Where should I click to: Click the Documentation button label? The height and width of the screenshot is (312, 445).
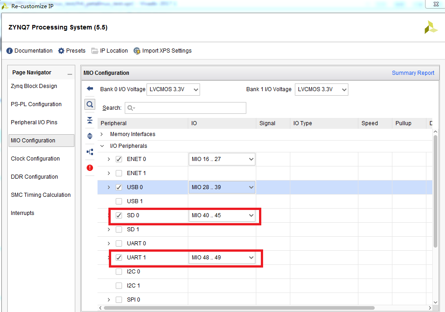tap(34, 51)
